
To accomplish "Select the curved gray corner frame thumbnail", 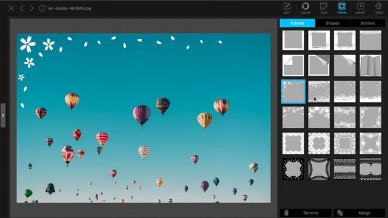I will tap(319, 169).
